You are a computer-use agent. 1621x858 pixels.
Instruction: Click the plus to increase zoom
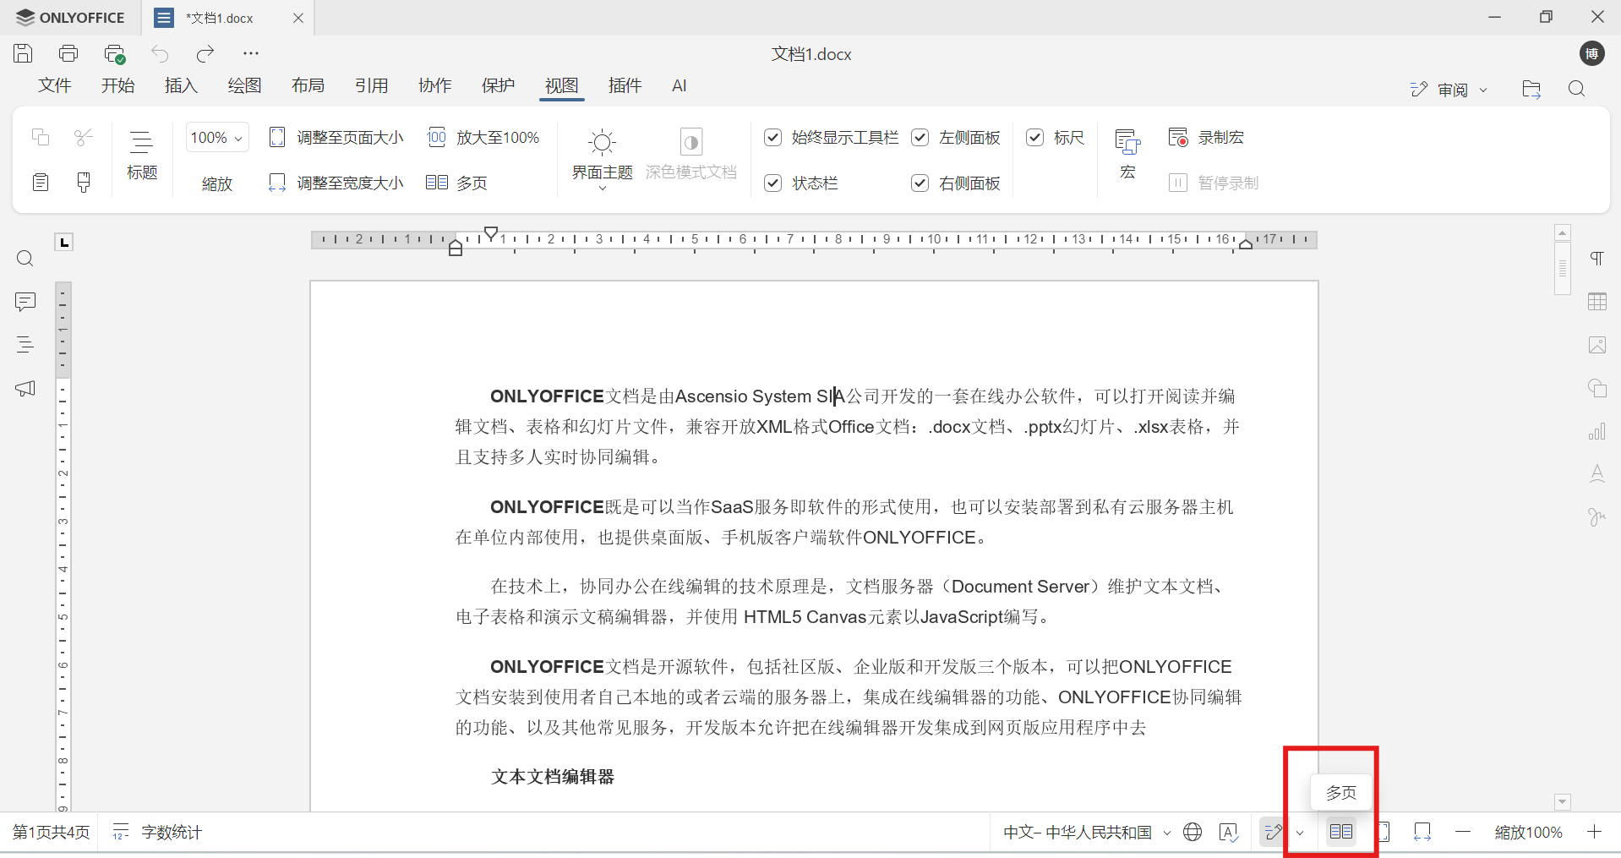tap(1596, 832)
